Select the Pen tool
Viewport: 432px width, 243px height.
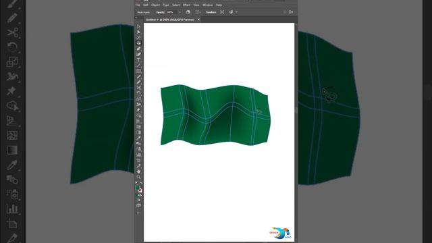point(138,49)
